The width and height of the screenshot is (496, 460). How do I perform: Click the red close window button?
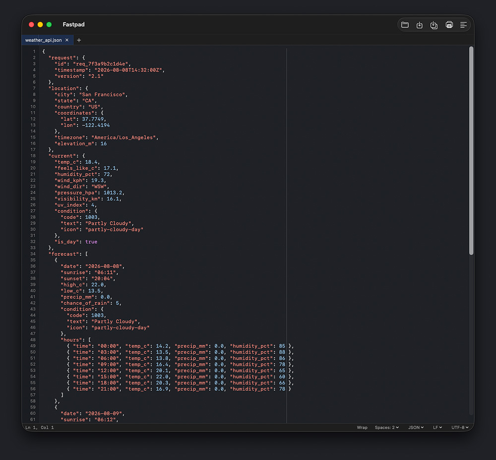coord(31,25)
